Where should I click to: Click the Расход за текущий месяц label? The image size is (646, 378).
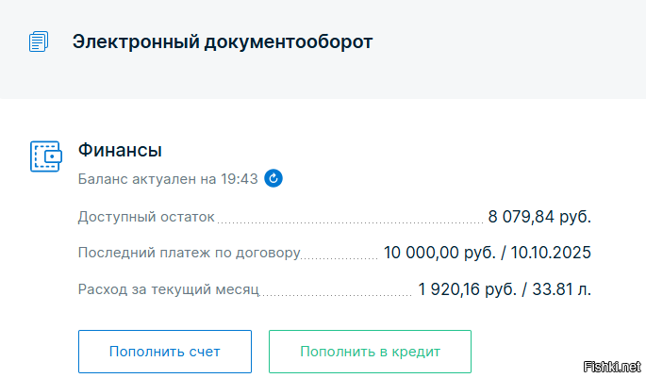(168, 288)
